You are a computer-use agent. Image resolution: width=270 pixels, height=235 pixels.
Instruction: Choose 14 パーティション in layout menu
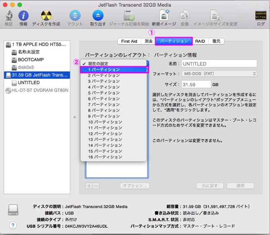114,145
